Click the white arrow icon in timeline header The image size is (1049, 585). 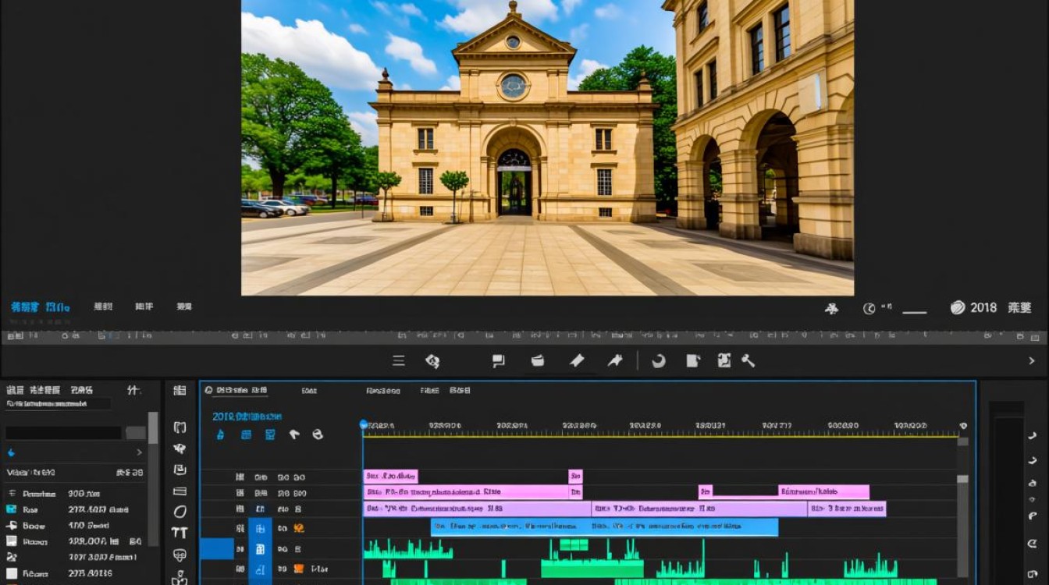(294, 434)
